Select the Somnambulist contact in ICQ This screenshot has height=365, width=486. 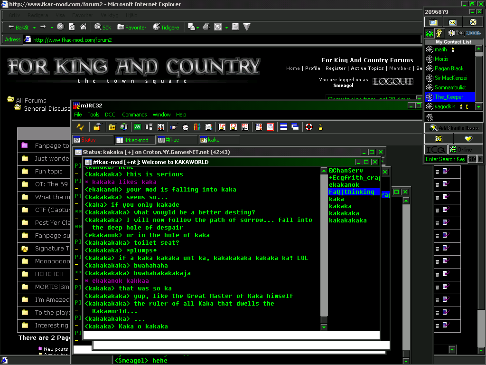point(450,87)
